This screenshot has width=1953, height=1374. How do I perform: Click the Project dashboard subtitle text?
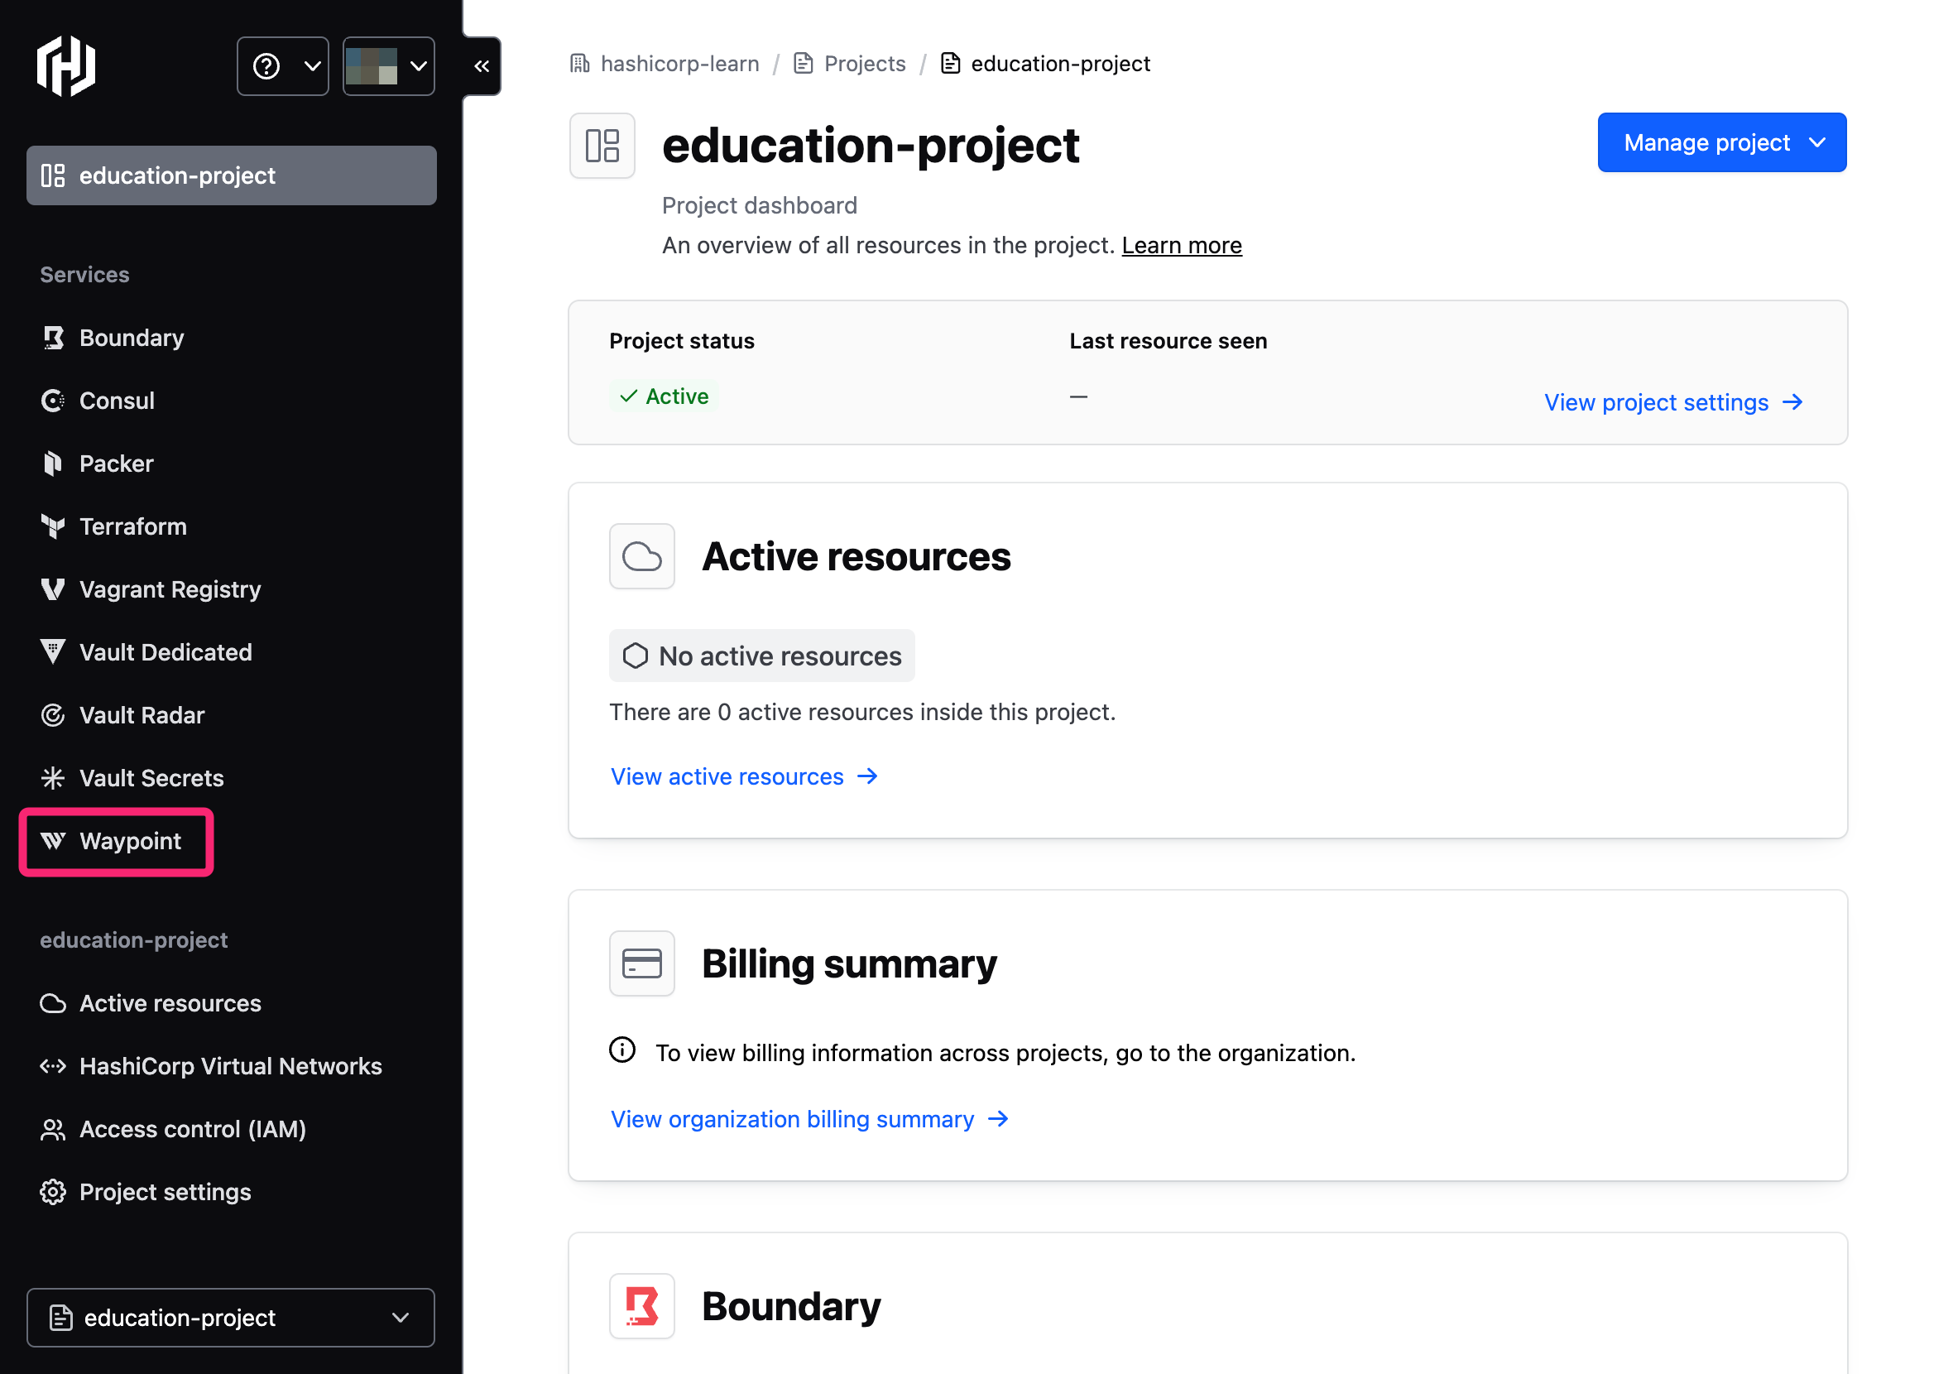pyautogui.click(x=760, y=206)
